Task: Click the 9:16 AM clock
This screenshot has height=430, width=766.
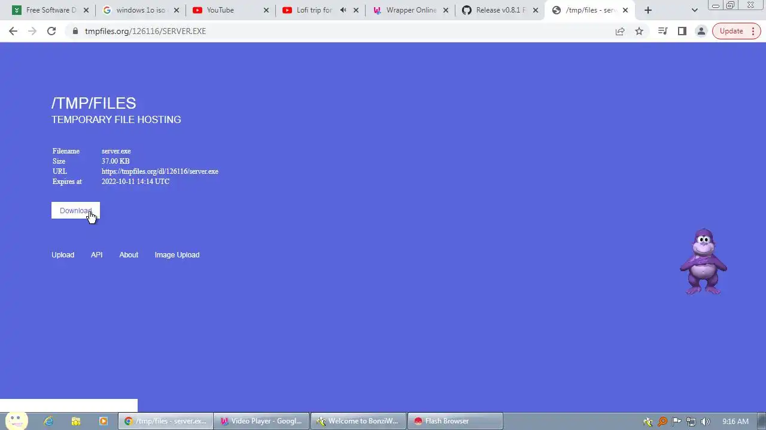Action: [x=735, y=422]
